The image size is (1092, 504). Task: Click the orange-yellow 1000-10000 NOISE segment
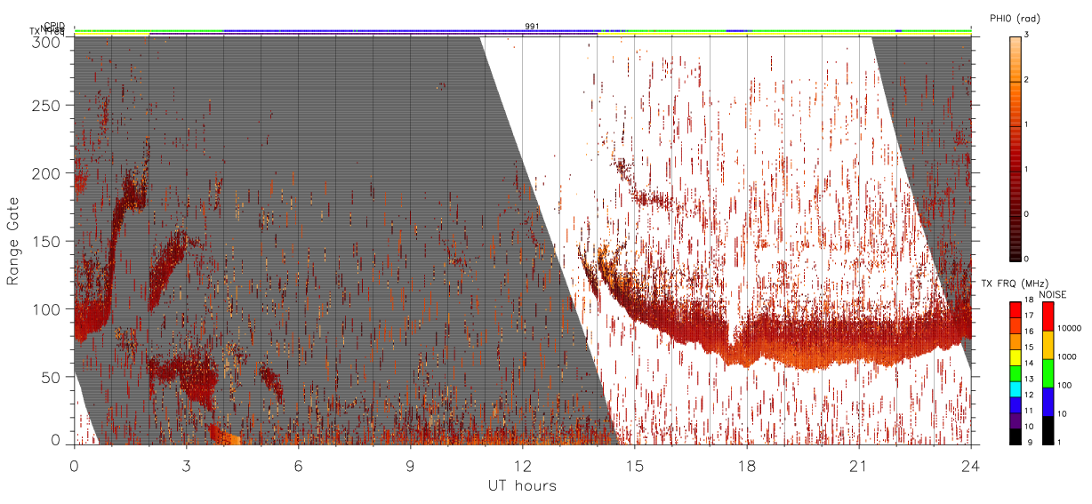coord(1048,345)
